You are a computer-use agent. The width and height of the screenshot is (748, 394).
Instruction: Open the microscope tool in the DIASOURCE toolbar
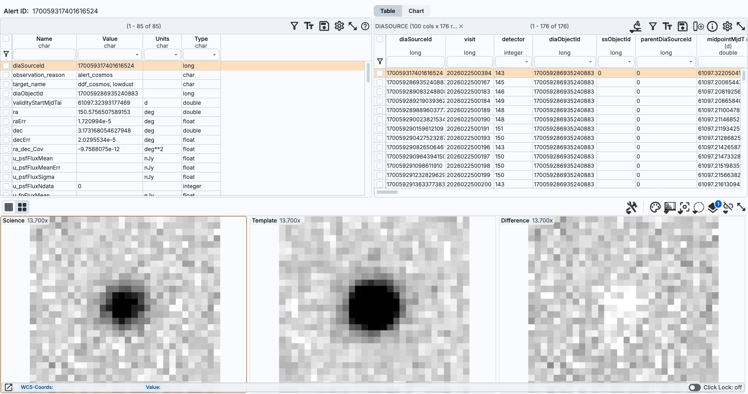636,26
